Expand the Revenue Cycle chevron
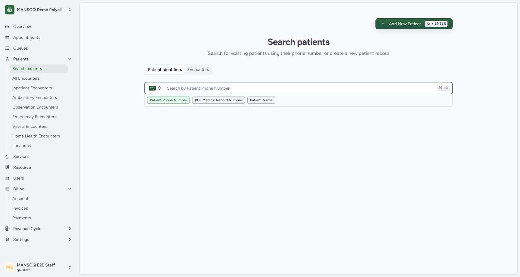Viewport: 520px width, 277px height. click(x=70, y=229)
